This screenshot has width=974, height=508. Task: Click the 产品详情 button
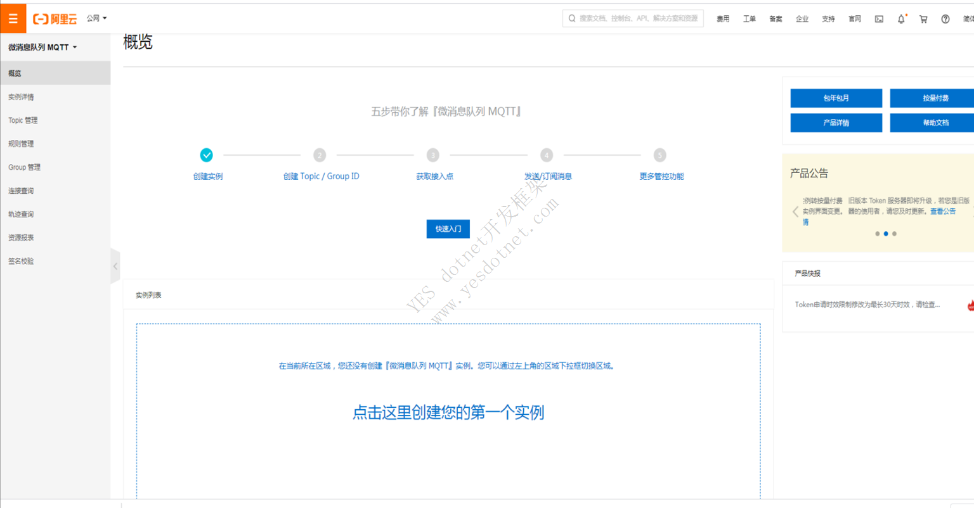[x=836, y=123]
